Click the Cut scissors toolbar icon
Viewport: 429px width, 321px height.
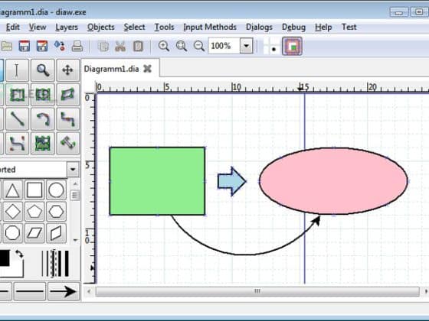pos(120,46)
